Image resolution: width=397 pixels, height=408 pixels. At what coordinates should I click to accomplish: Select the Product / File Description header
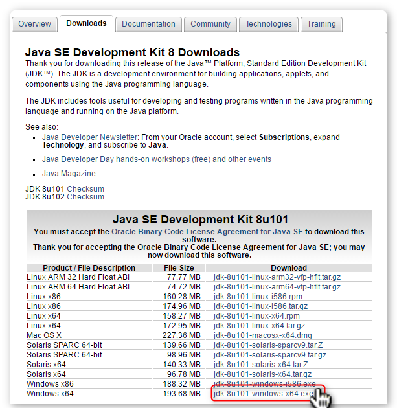pos(89,268)
